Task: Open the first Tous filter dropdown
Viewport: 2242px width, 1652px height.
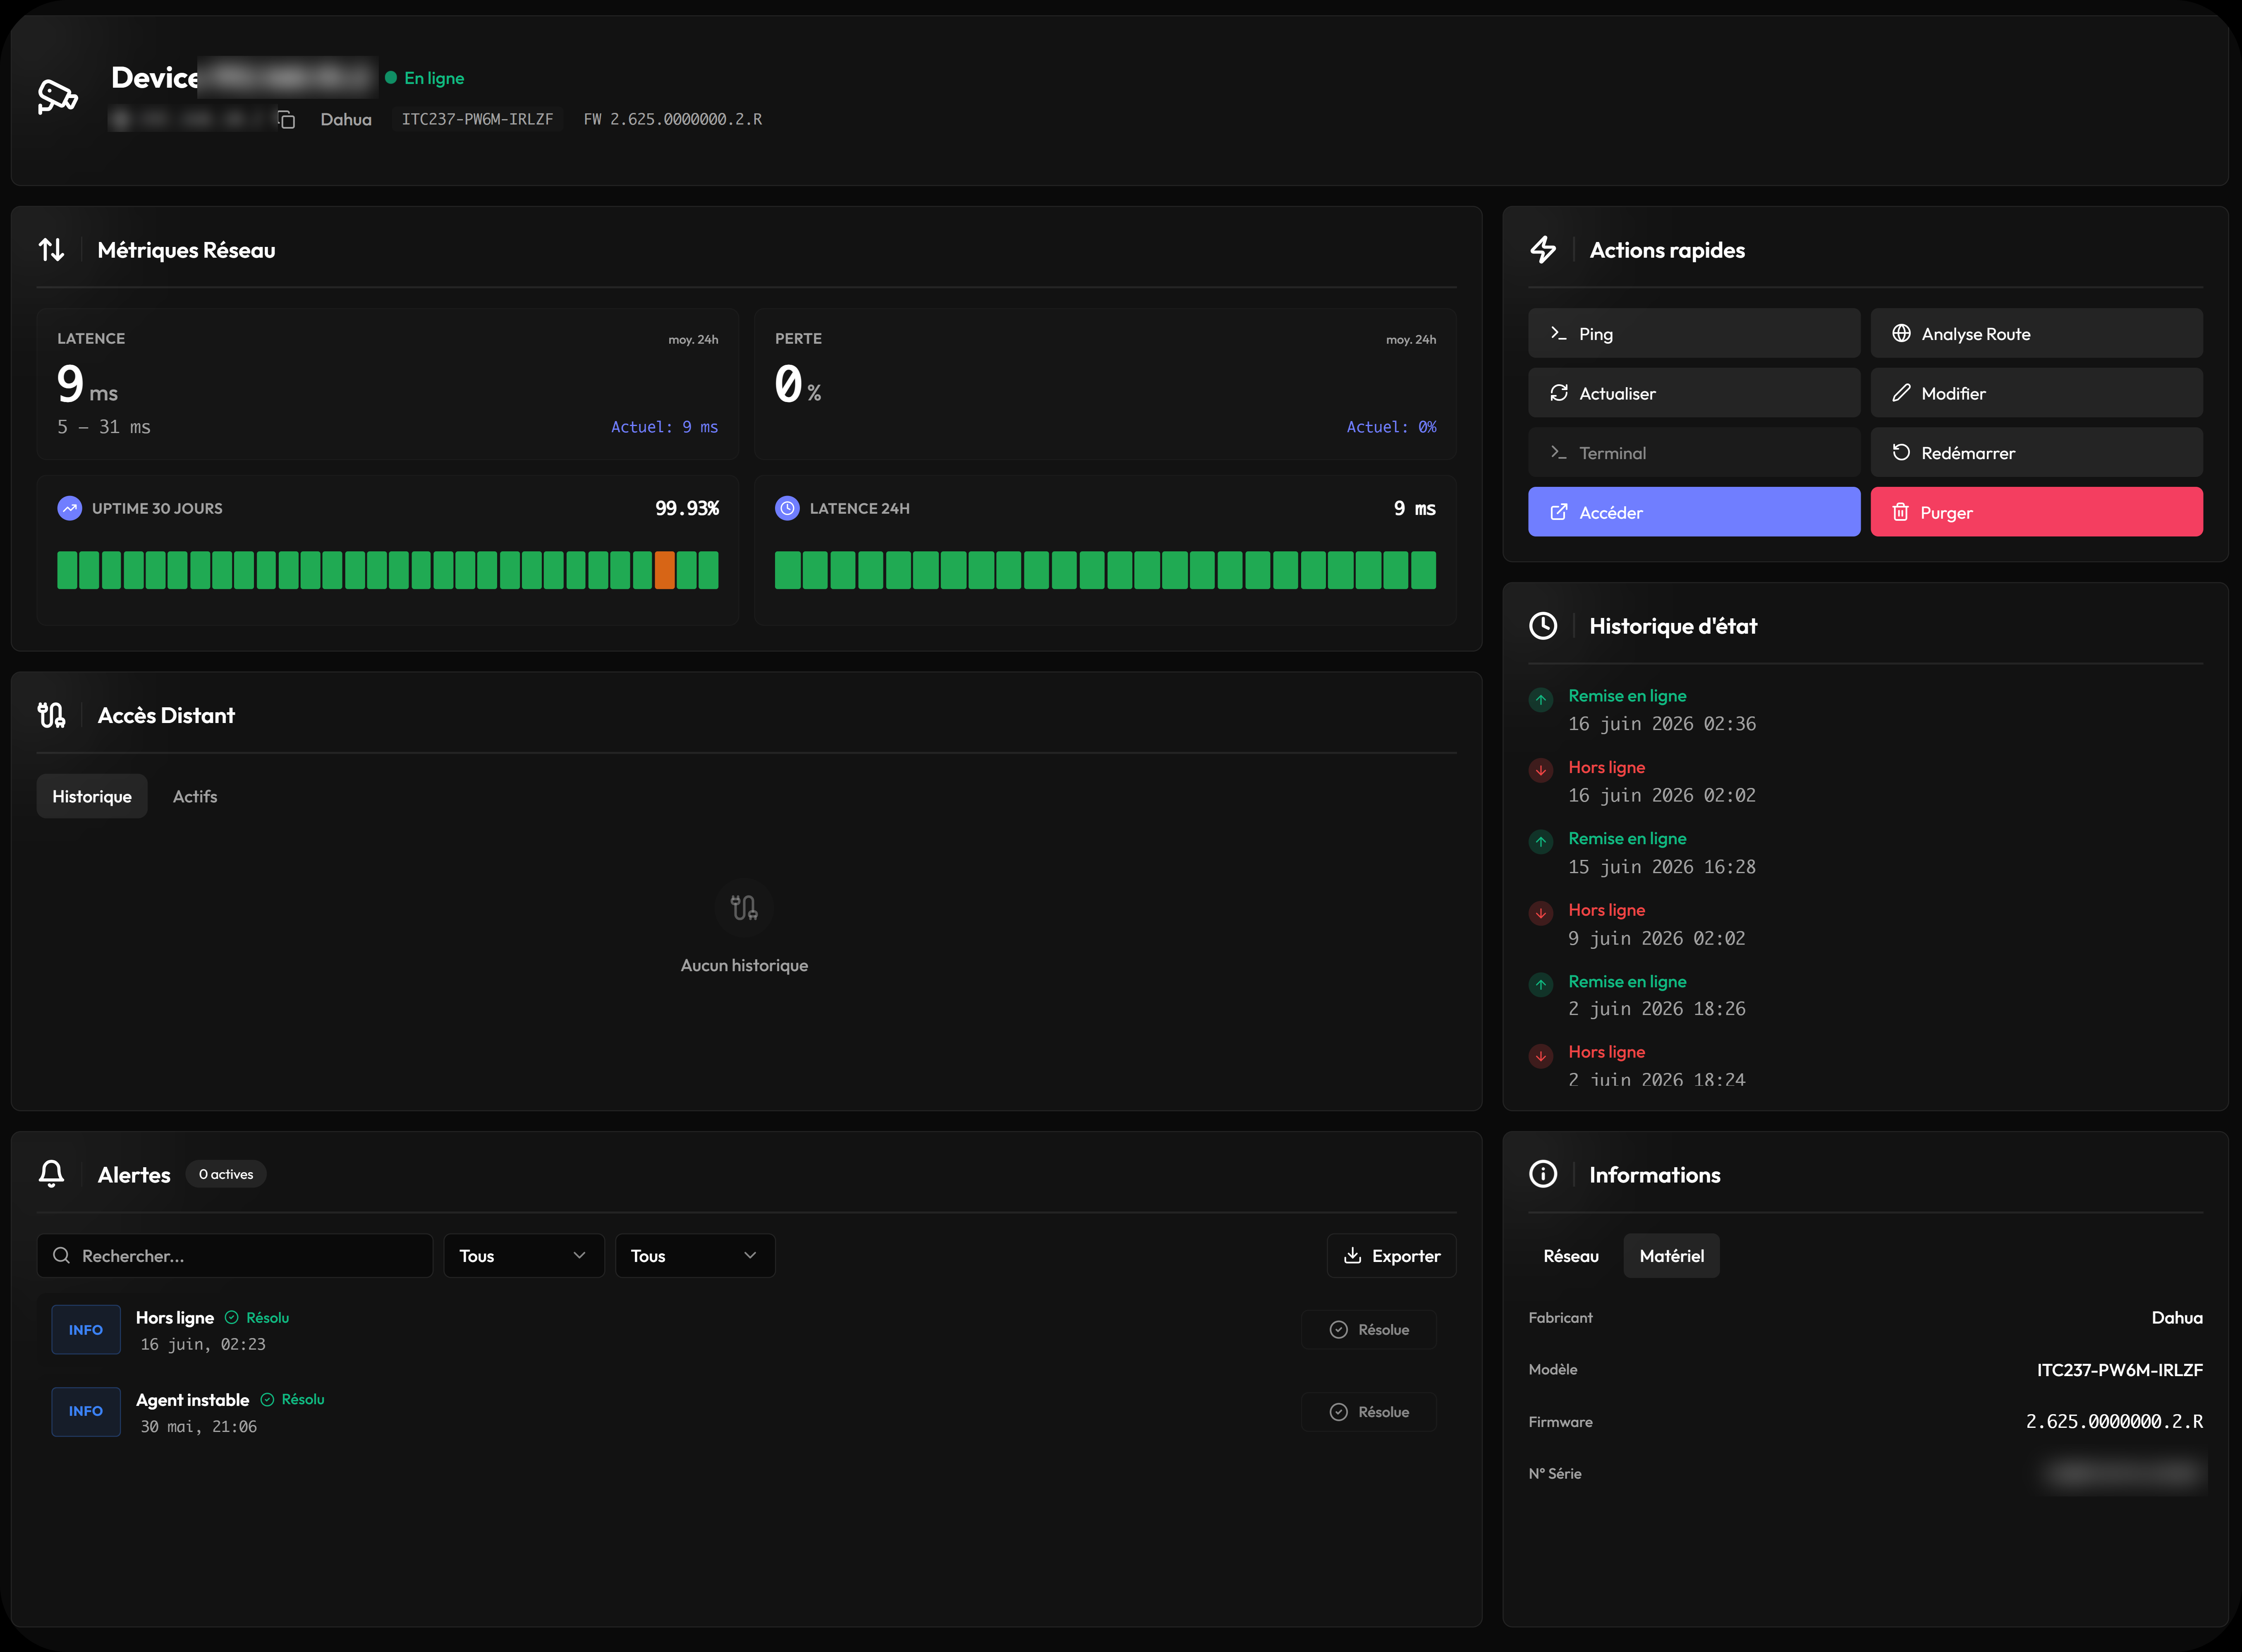Action: [x=523, y=1256]
